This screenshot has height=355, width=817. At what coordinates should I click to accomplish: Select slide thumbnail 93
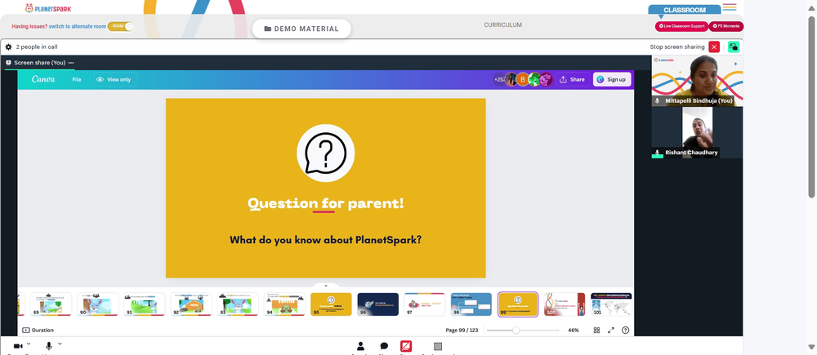coord(238,304)
